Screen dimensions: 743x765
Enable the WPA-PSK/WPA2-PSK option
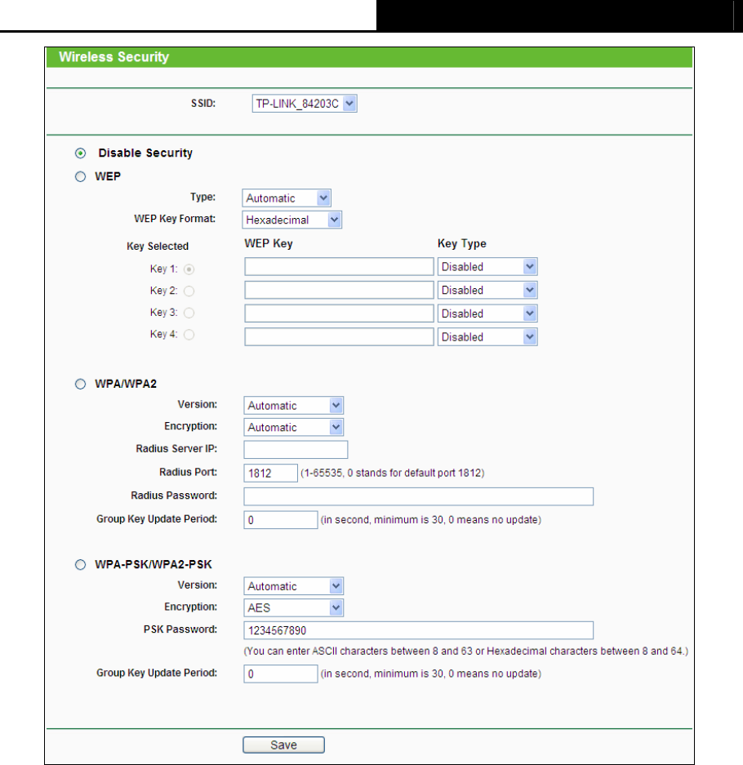click(x=81, y=564)
